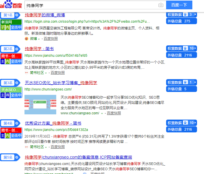This screenshot has width=204, height=174.
Task: Click the 第3名 rank badge
Action: click(x=8, y=83)
